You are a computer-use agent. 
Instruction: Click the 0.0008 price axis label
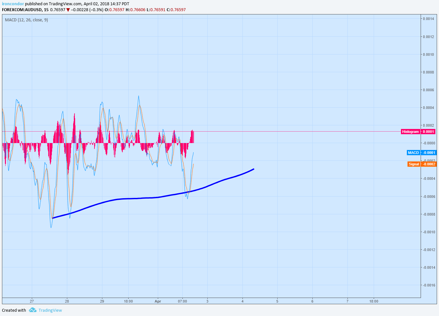(x=428, y=72)
